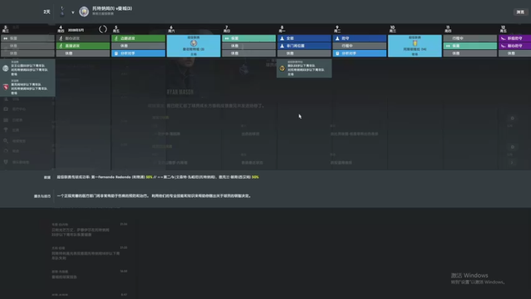
Task: Open the teal 恢复 session on Thursday 11
Action: click(x=470, y=46)
